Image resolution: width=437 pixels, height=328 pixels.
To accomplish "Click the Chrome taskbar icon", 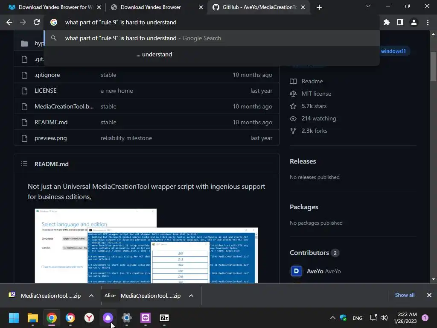I will 52,318.
